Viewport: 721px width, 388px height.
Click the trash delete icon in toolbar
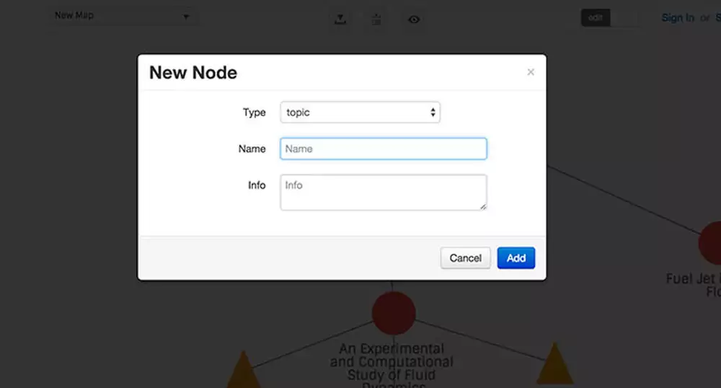pyautogui.click(x=376, y=19)
